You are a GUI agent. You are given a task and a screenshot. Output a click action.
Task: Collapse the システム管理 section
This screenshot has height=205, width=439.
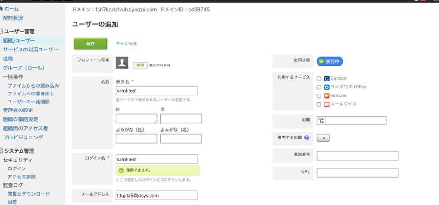[x=2, y=151]
